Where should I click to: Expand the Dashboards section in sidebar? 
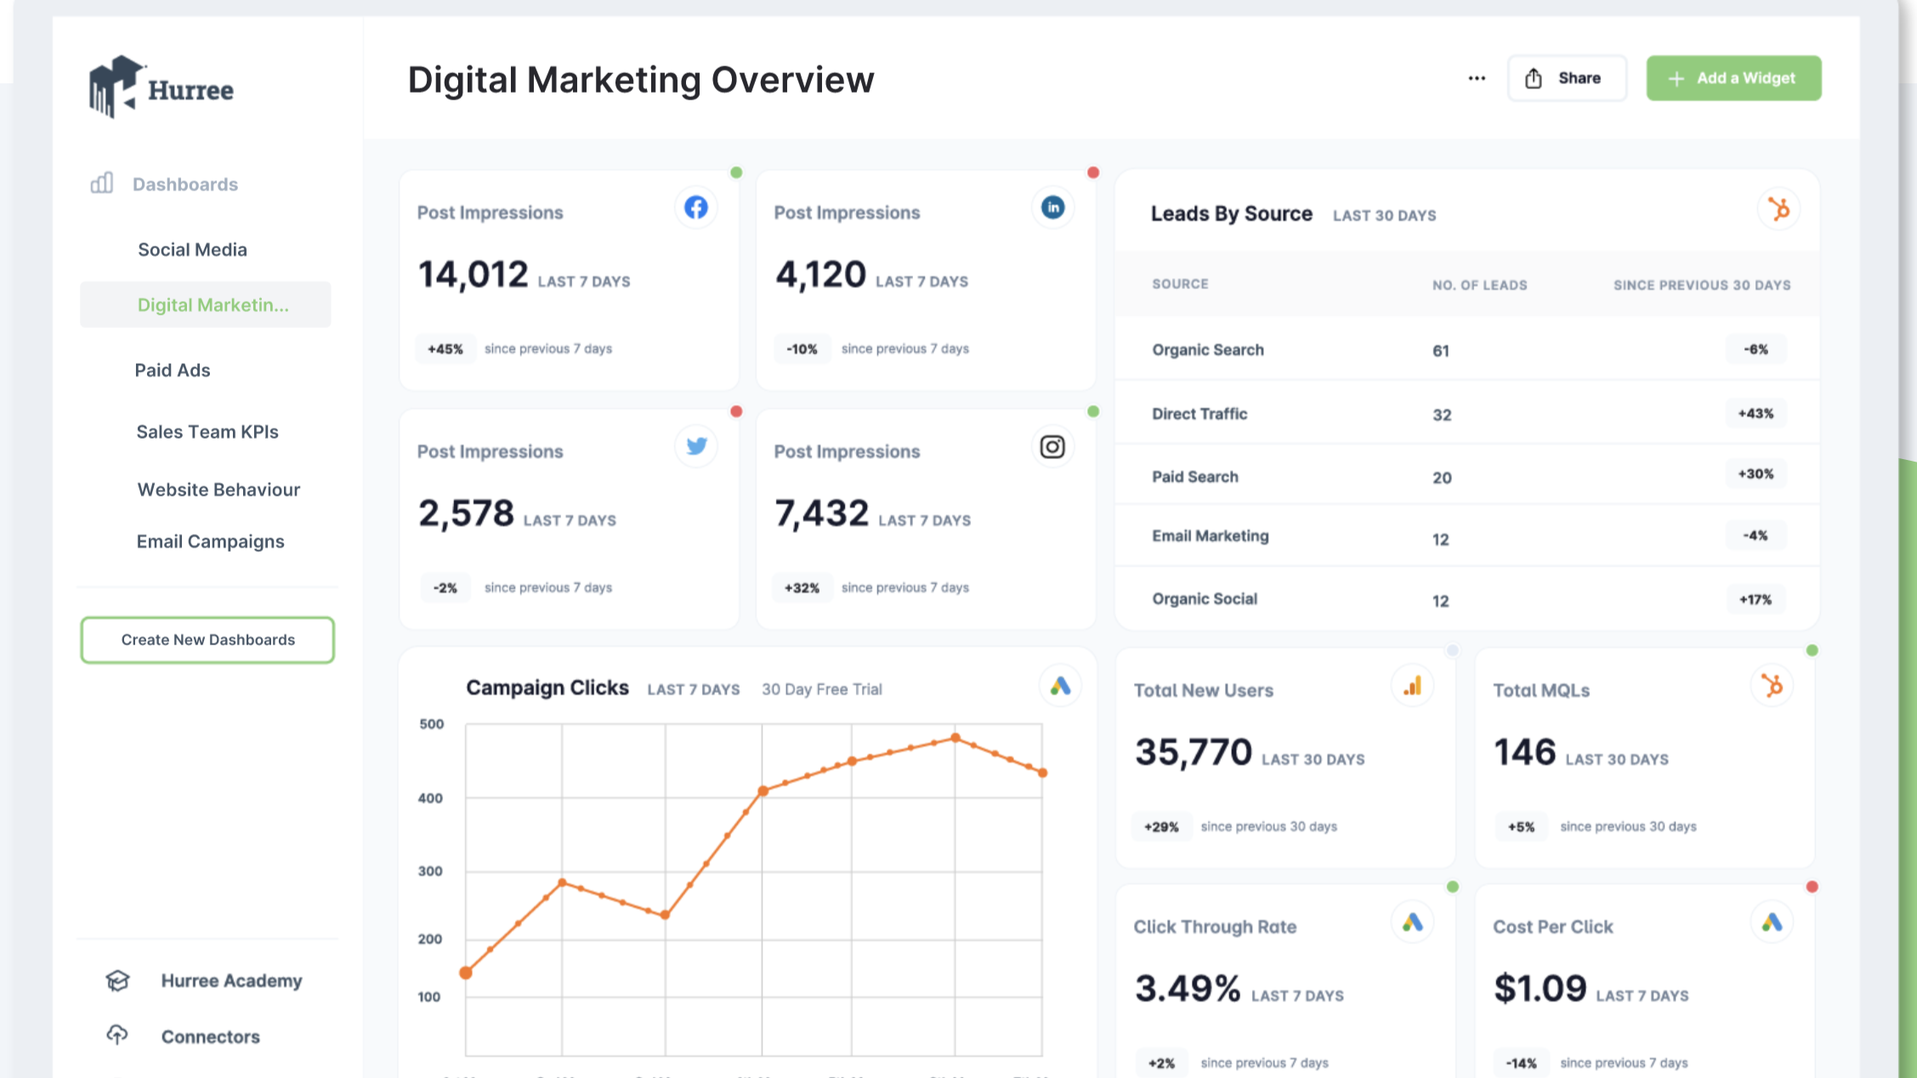[184, 184]
